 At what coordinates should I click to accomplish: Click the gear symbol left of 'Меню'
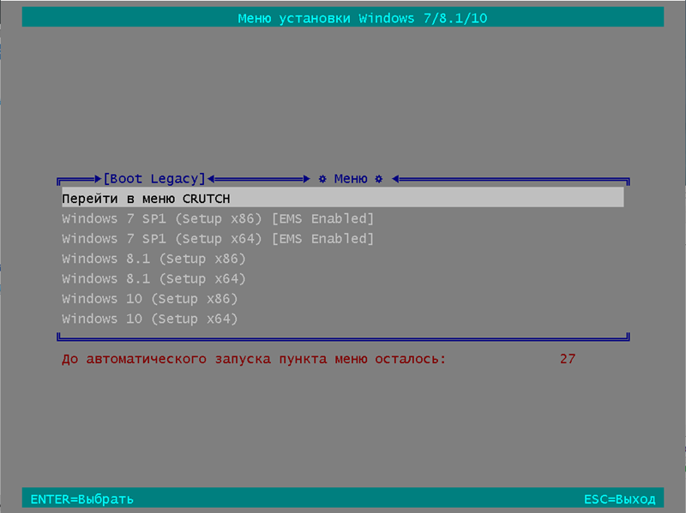[x=322, y=179]
